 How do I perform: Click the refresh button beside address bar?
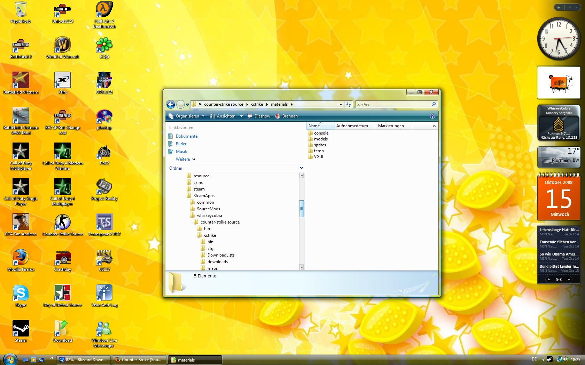(x=349, y=104)
